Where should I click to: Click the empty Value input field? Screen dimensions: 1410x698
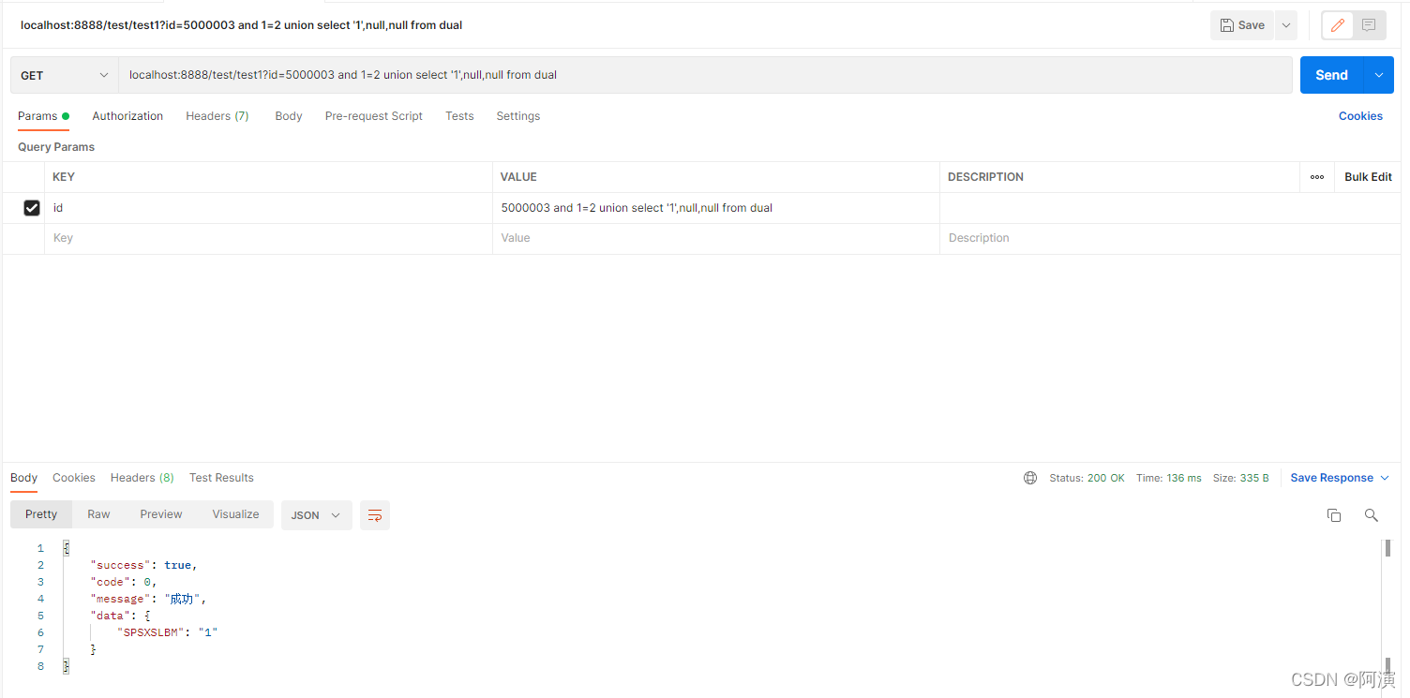[715, 238]
